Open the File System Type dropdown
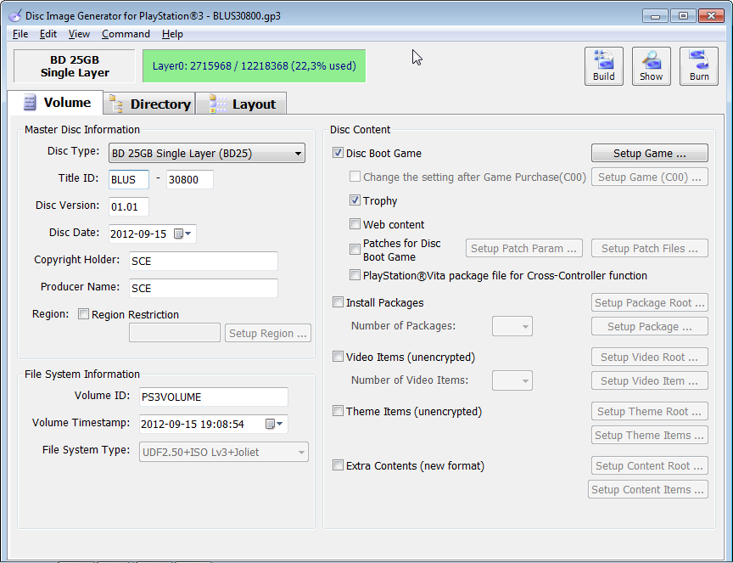The height and width of the screenshot is (563, 733). (223, 452)
